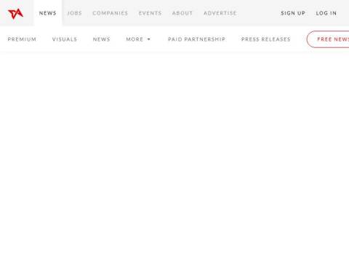Open the Paid Partnership section
Image resolution: width=349 pixels, height=262 pixels.
196,39
